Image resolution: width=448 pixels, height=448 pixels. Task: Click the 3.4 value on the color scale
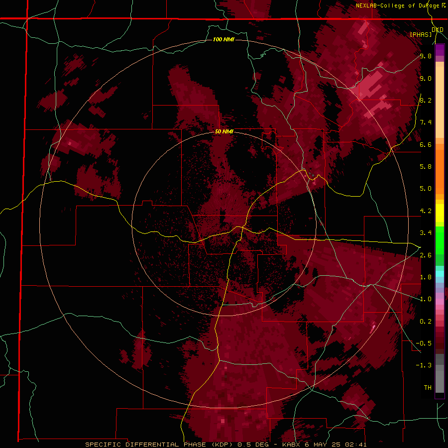[426, 233]
